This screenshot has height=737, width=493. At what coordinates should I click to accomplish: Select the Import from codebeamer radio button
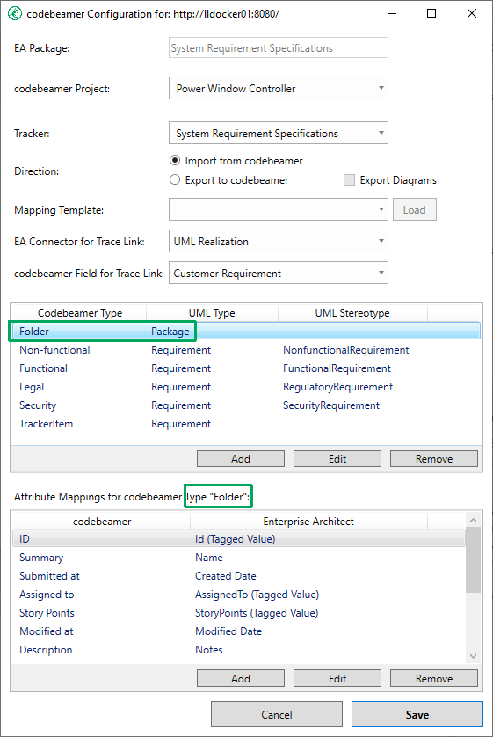(x=175, y=161)
